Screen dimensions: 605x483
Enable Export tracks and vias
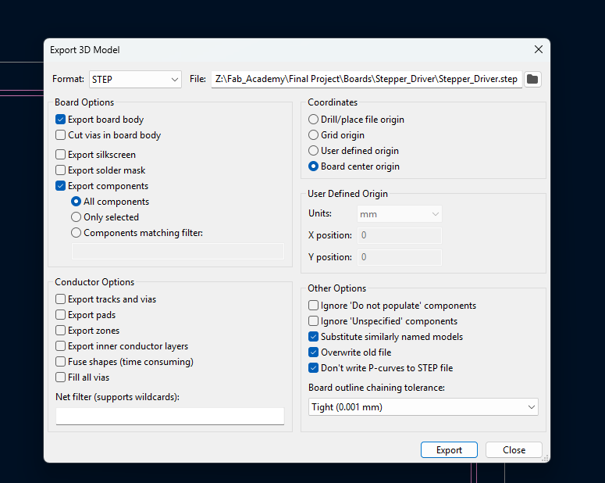point(61,299)
